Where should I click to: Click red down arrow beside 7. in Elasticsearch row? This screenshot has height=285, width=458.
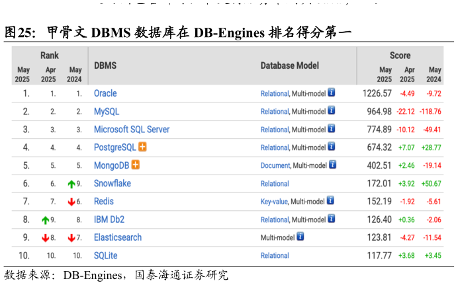71,238
